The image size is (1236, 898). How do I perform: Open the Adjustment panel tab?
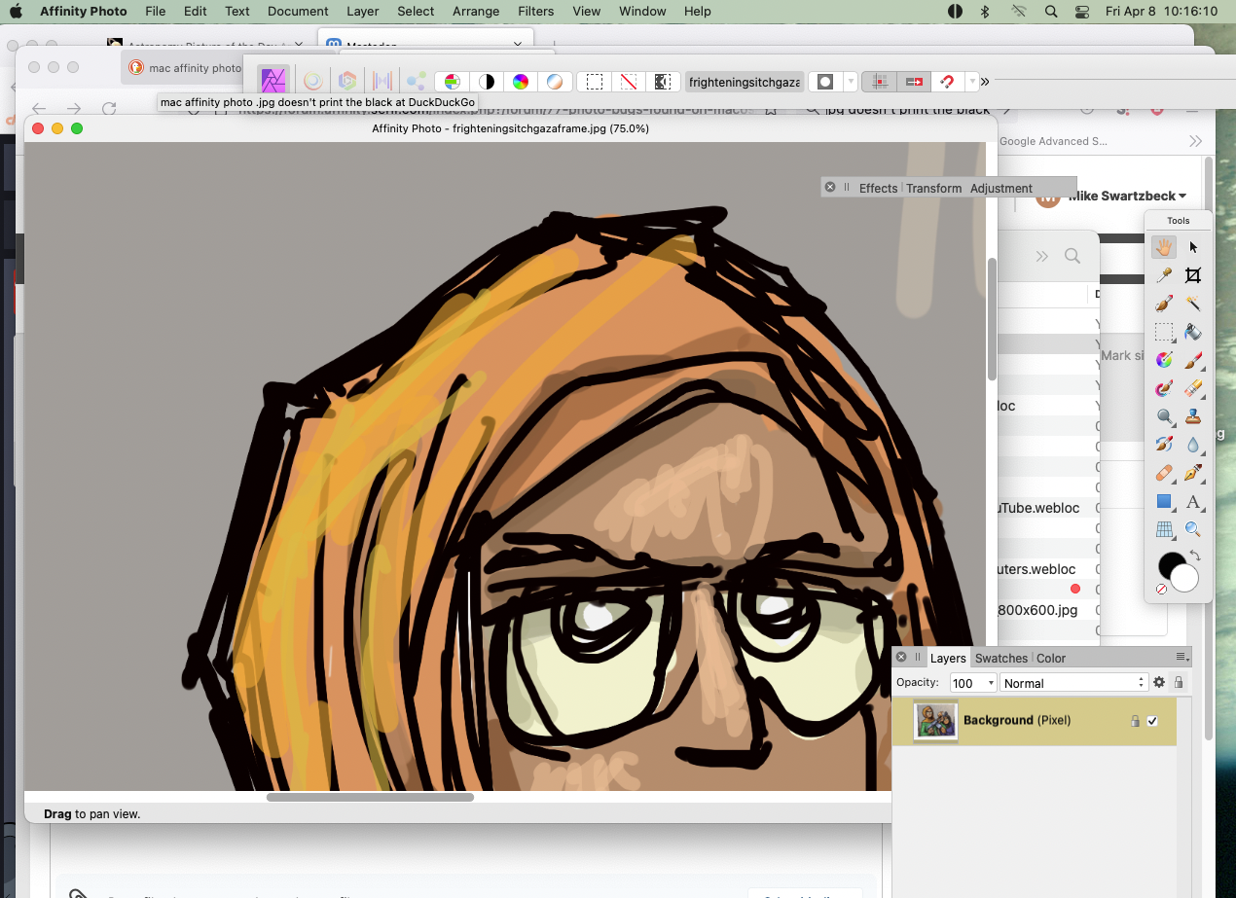tap(1000, 188)
